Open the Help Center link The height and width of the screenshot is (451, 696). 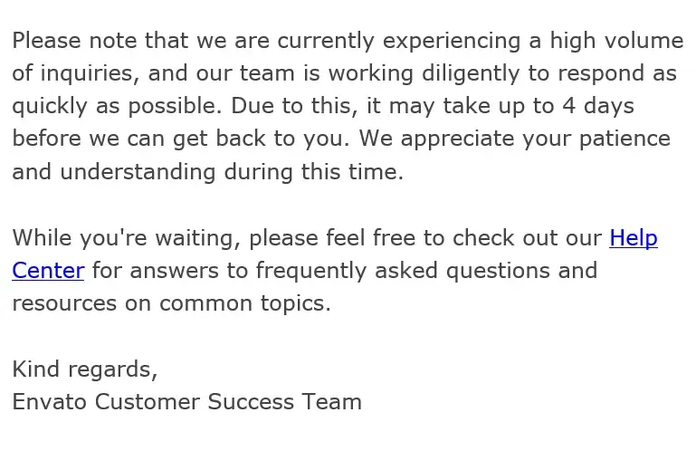click(x=633, y=238)
